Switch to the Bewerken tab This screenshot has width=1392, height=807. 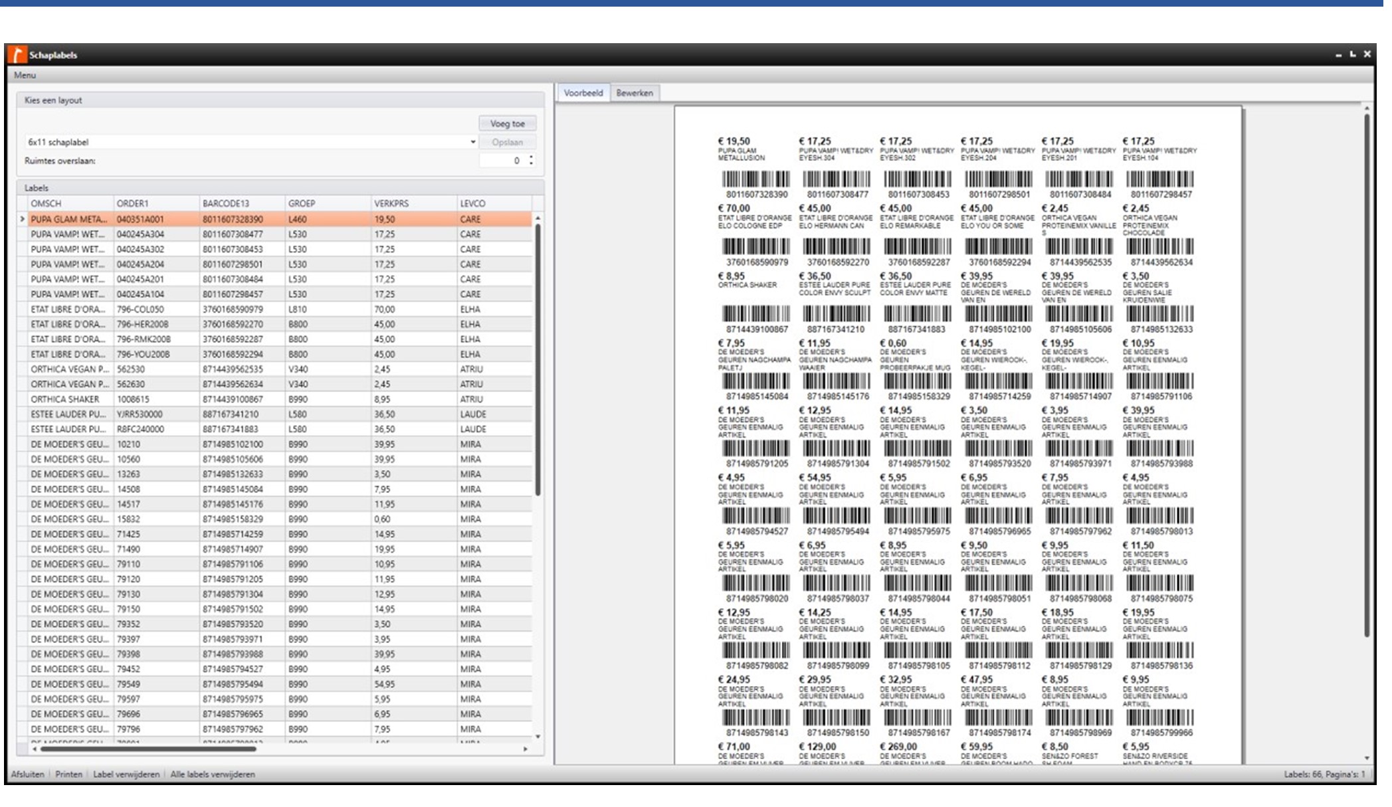pos(635,93)
